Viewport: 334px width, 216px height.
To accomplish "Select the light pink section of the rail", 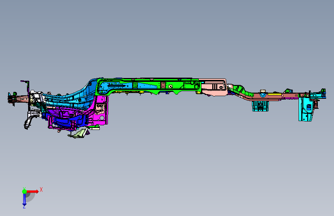I will [x=213, y=87].
